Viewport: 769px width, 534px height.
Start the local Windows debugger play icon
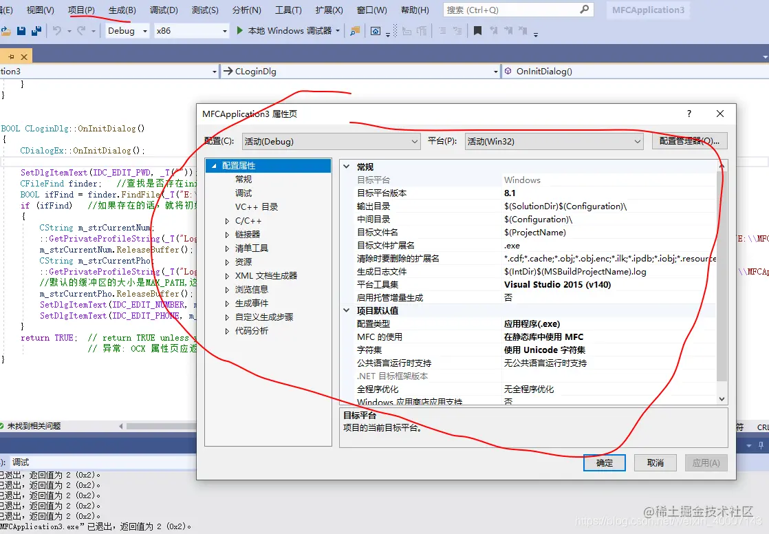[x=240, y=30]
